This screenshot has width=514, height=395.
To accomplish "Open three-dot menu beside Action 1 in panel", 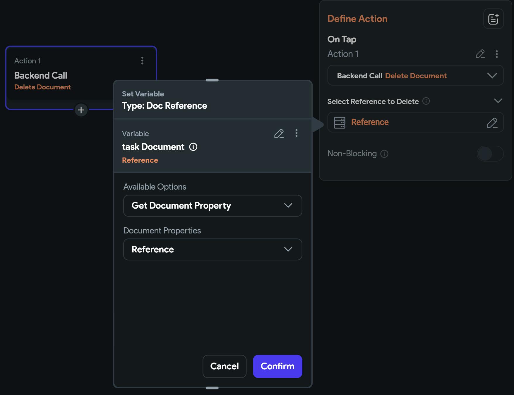I will (x=497, y=54).
